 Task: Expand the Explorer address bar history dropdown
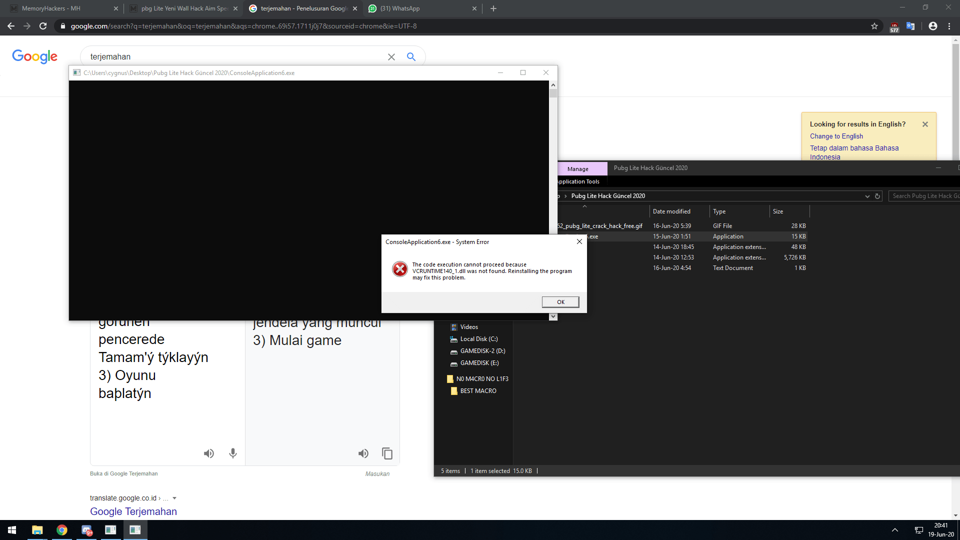click(867, 196)
